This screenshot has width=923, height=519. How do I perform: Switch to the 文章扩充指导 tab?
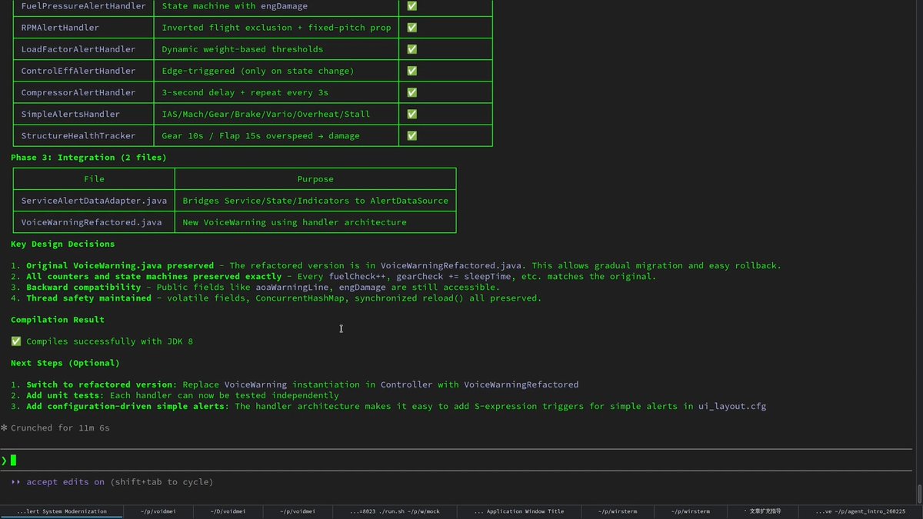coord(763,511)
